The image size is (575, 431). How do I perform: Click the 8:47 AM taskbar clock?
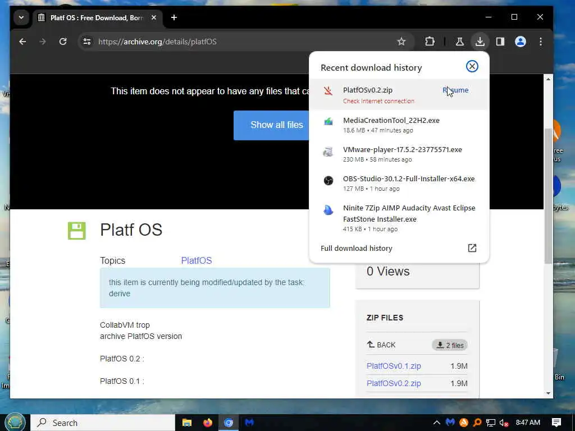point(528,423)
